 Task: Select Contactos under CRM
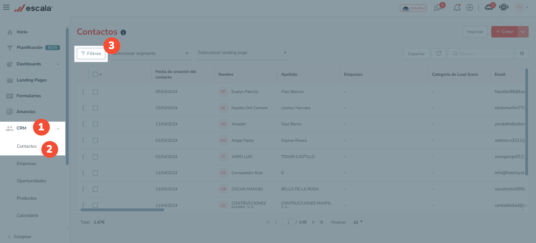[x=27, y=146]
